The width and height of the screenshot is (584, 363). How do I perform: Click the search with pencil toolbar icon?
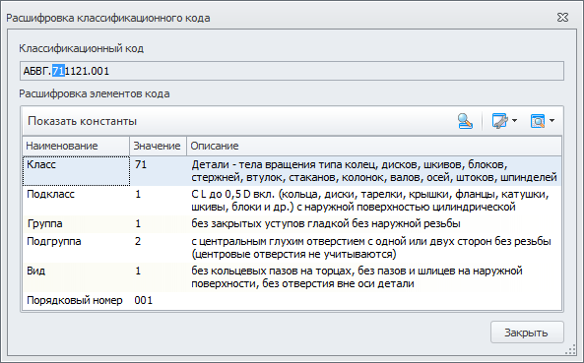tap(465, 121)
